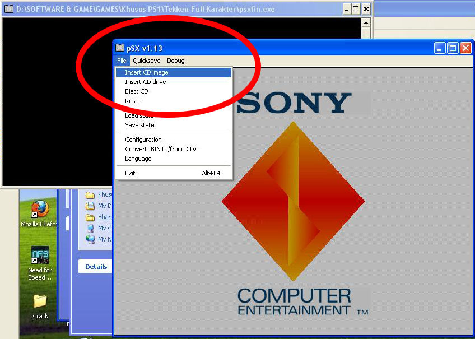The image size is (475, 339).
Task: Maximize the psxfin.exe console window
Action: tap(356, 9)
